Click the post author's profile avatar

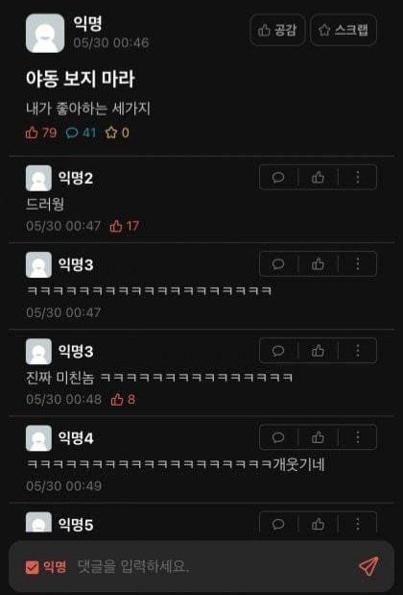point(45,34)
